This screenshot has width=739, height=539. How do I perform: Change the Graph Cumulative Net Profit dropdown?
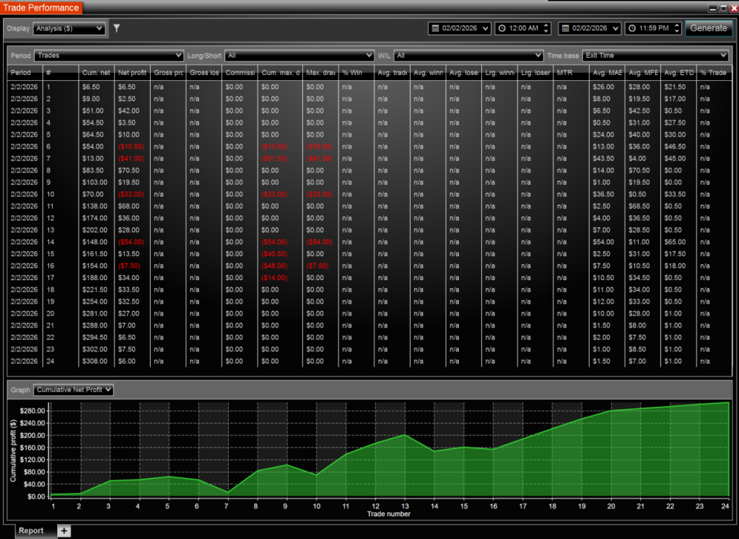click(x=74, y=390)
